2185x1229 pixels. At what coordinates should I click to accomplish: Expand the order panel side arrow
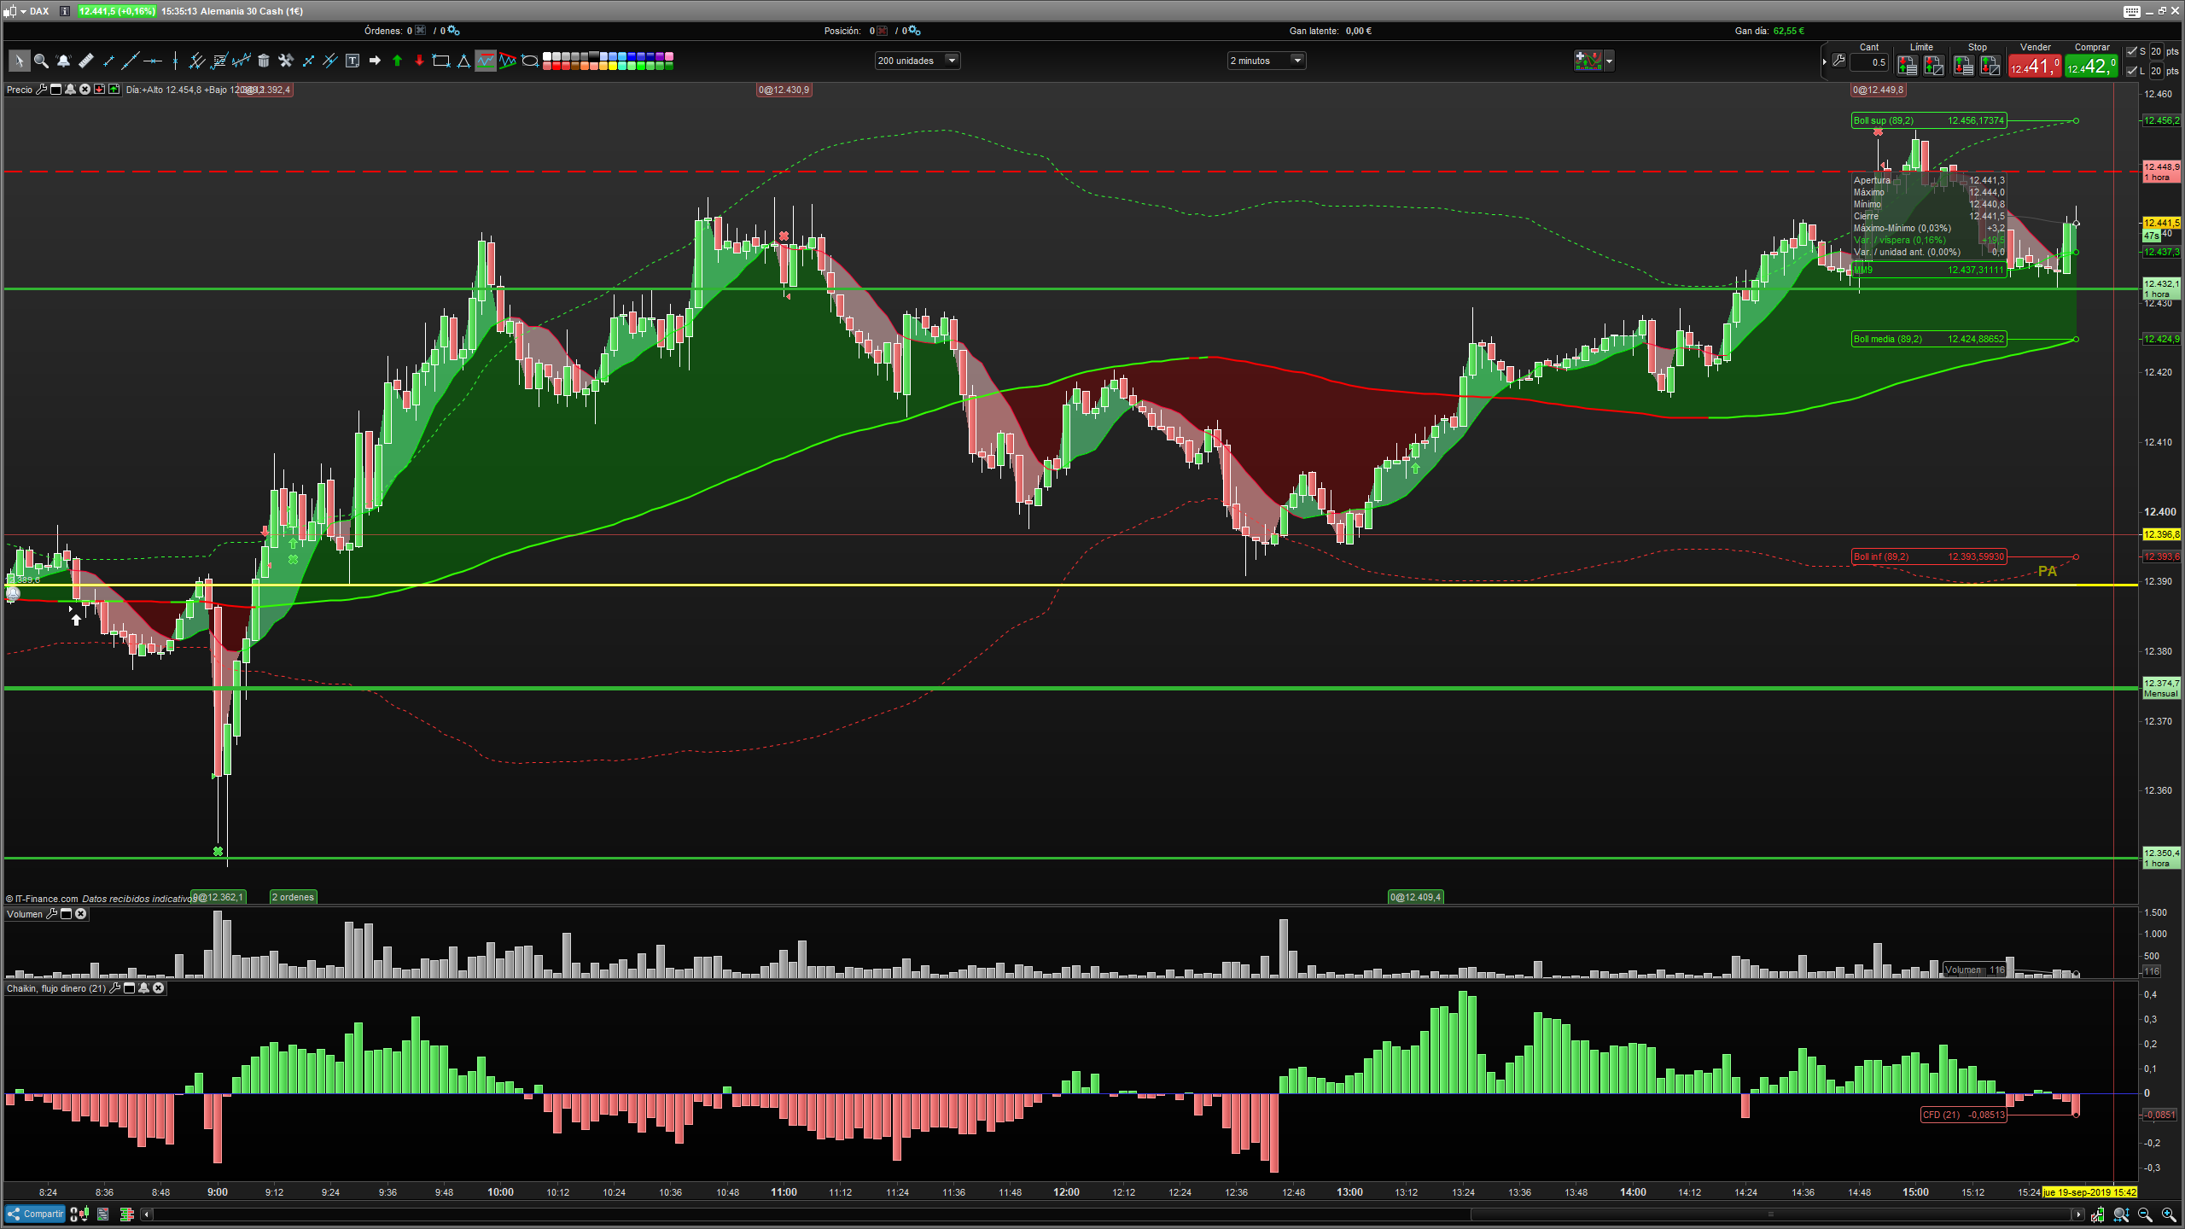[x=1825, y=61]
